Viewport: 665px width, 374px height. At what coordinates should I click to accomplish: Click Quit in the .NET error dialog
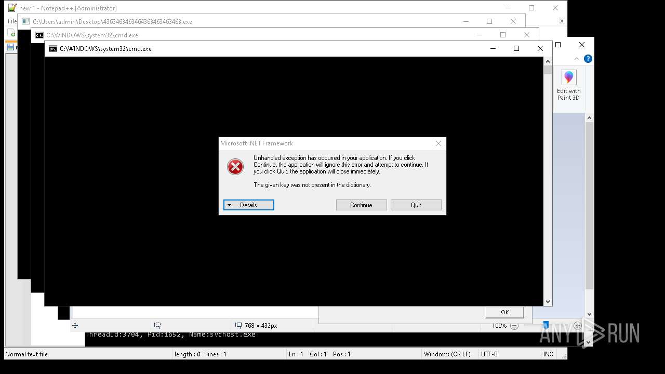[416, 205]
